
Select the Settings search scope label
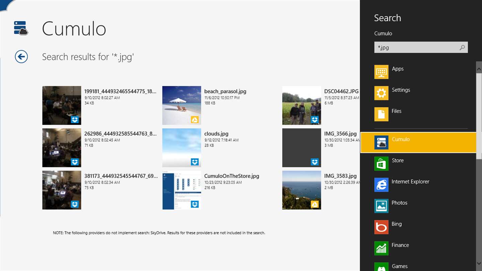pyautogui.click(x=401, y=90)
